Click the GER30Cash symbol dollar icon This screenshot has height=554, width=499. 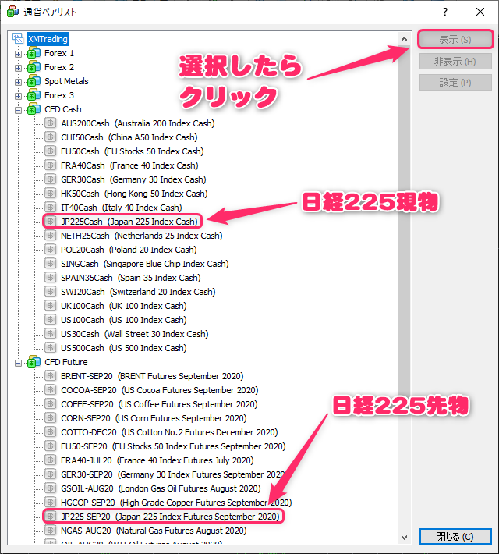(x=51, y=179)
